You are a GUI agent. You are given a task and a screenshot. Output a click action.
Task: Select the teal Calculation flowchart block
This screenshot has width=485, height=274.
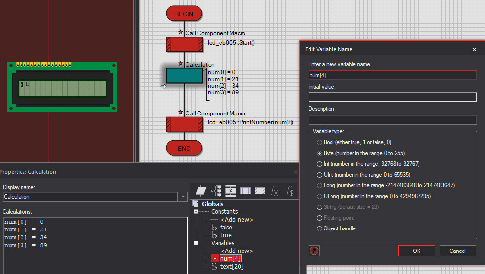coord(184,76)
